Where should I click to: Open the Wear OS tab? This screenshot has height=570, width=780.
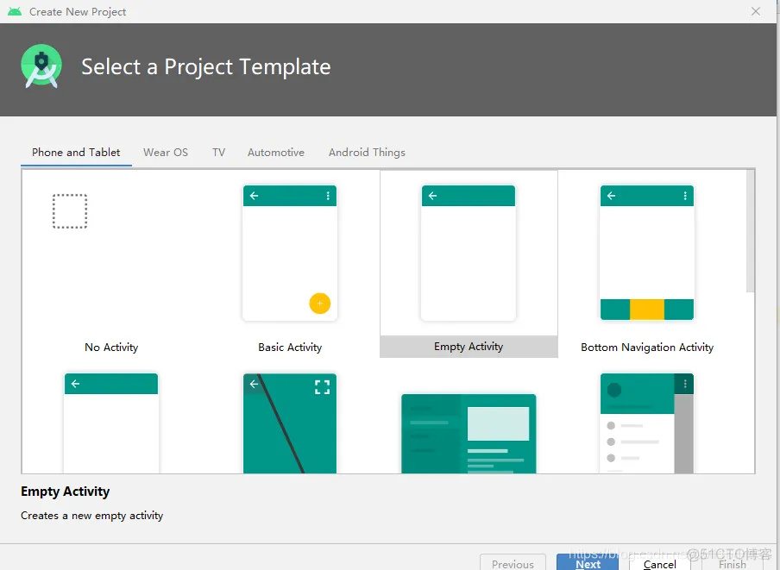point(166,153)
